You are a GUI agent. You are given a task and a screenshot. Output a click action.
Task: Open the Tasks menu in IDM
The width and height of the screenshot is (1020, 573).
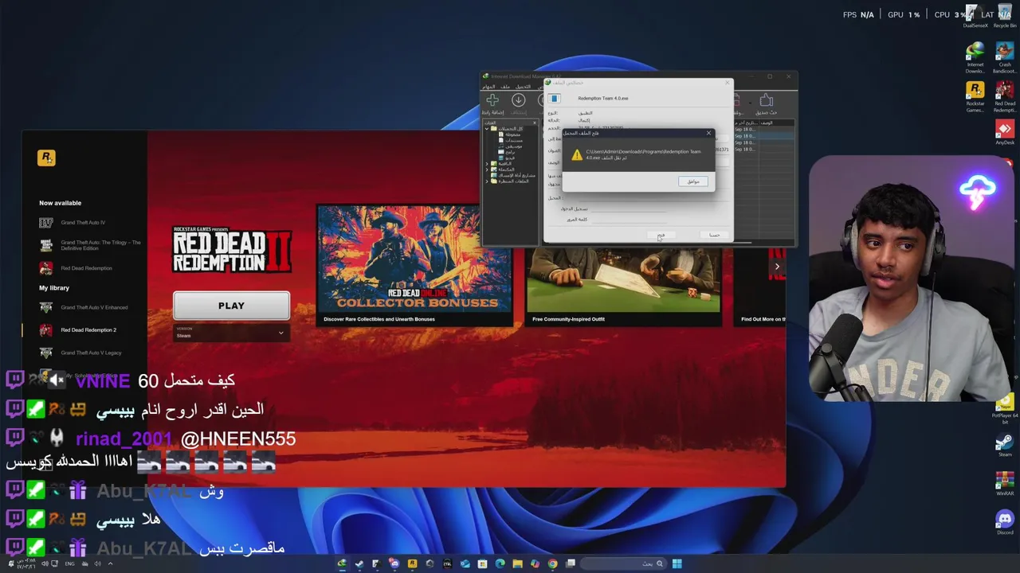(488, 87)
